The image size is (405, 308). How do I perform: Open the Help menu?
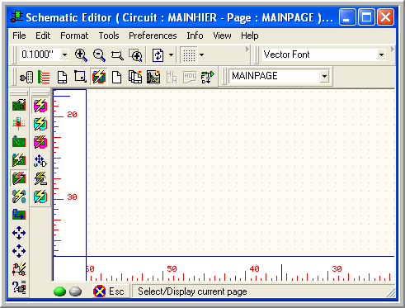point(250,36)
